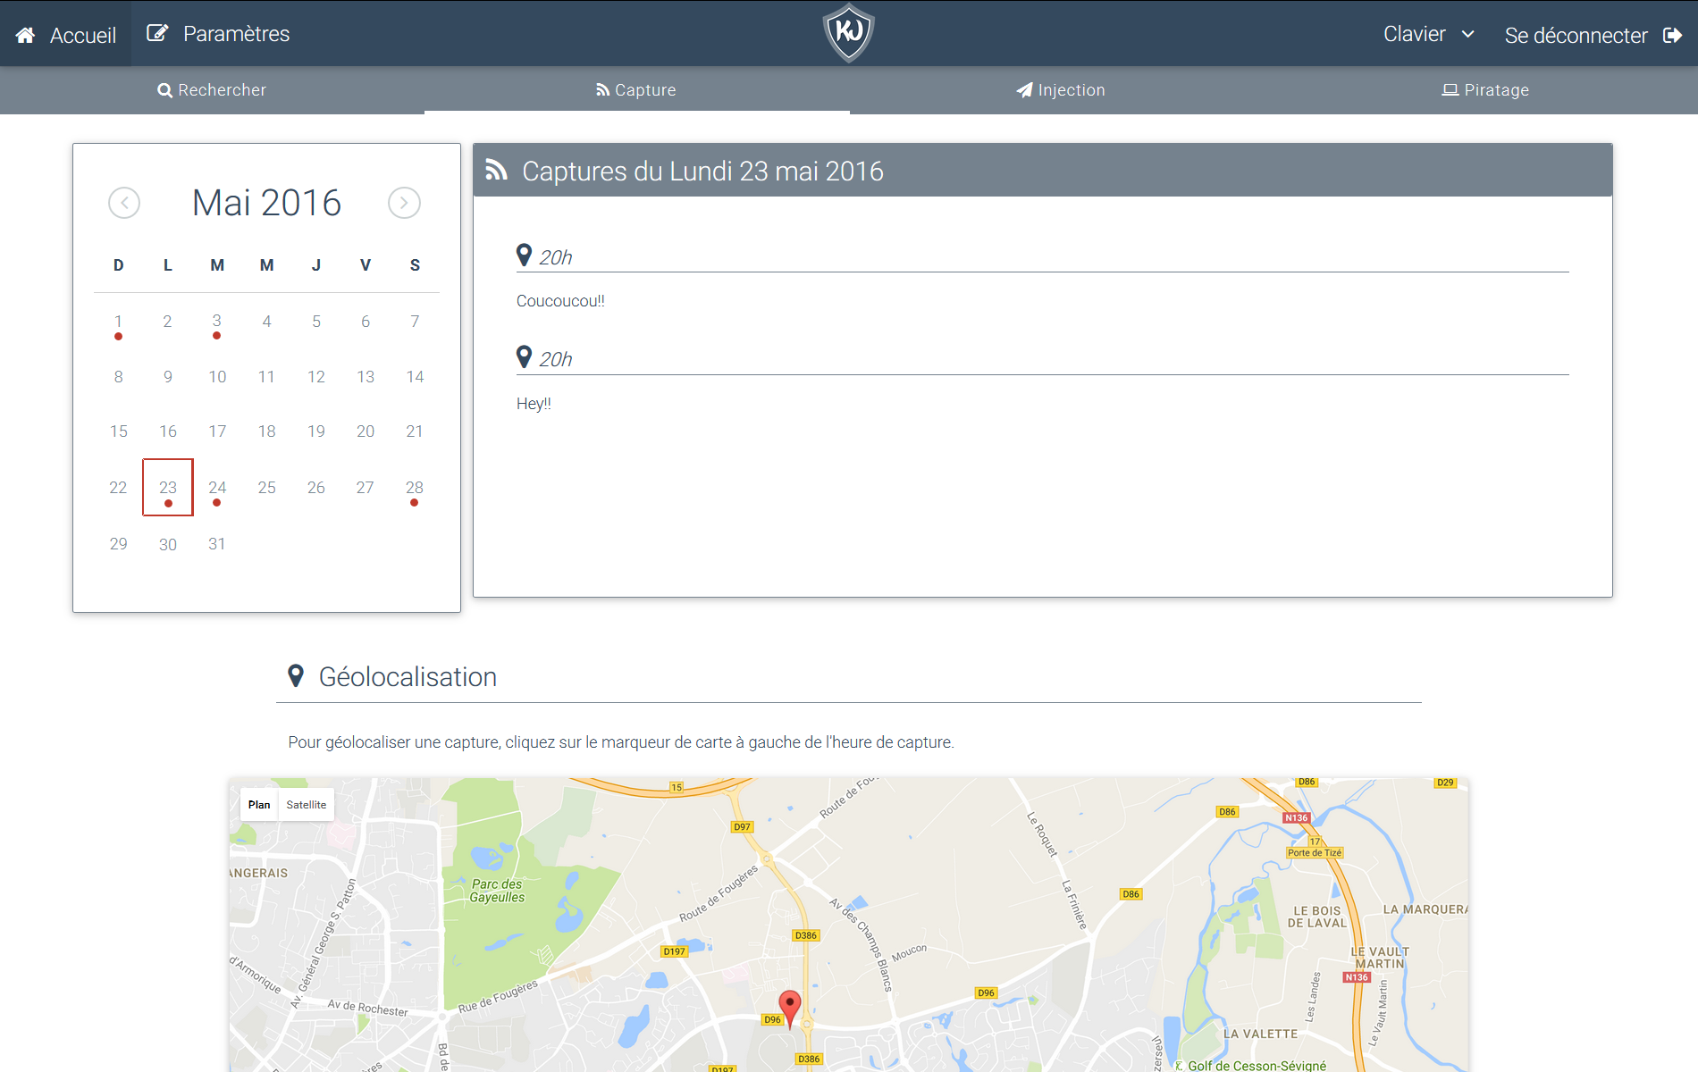Switch map to Satellite view

[306, 805]
